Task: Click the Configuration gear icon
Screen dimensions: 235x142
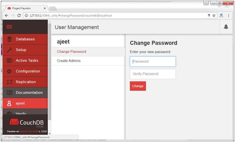Action: tap(9, 71)
